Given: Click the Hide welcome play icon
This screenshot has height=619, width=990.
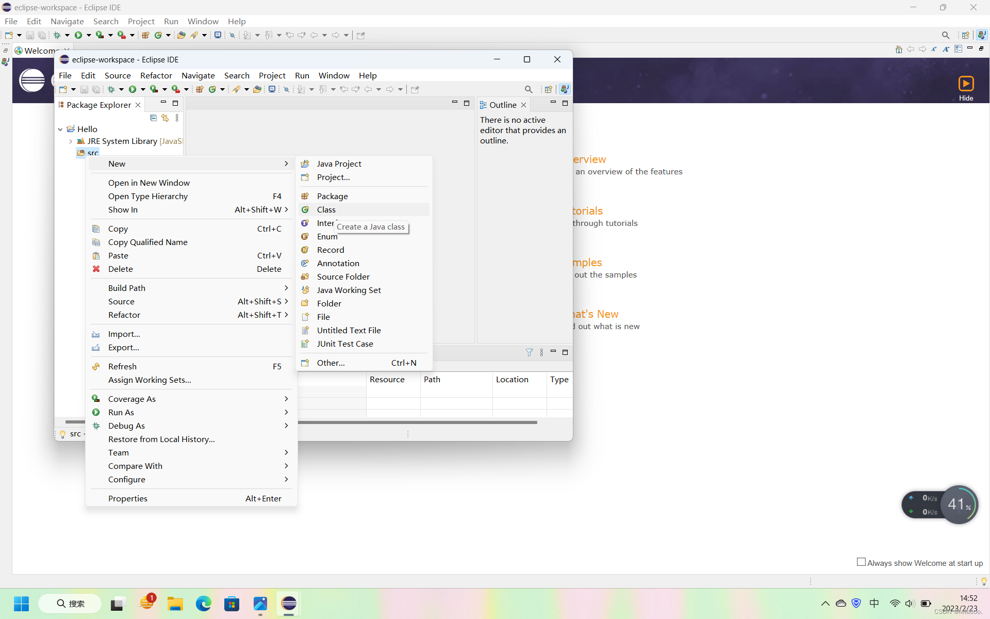Looking at the screenshot, I should (966, 84).
